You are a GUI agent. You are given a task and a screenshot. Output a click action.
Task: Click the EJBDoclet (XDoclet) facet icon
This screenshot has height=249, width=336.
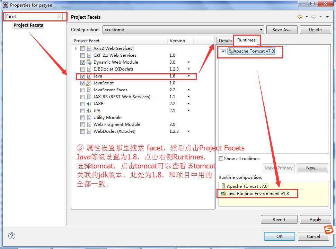click(x=89, y=69)
